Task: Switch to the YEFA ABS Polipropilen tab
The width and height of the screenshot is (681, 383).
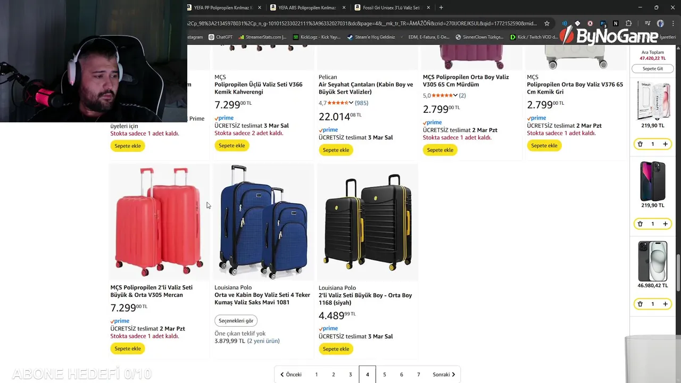Action: [308, 7]
